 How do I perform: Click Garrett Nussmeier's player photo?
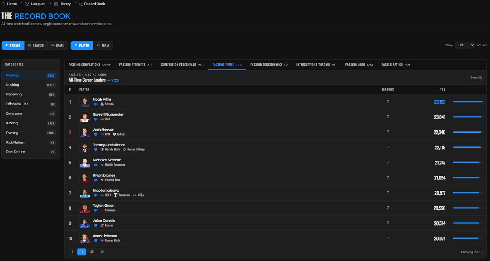pos(85,117)
